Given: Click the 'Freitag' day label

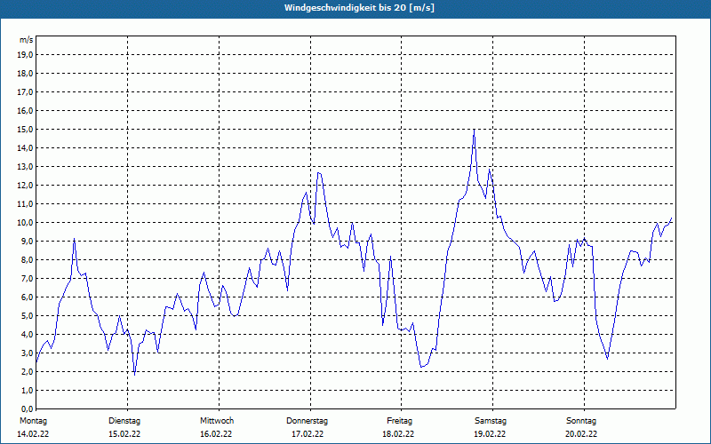Looking at the screenshot, I should pyautogui.click(x=399, y=421).
